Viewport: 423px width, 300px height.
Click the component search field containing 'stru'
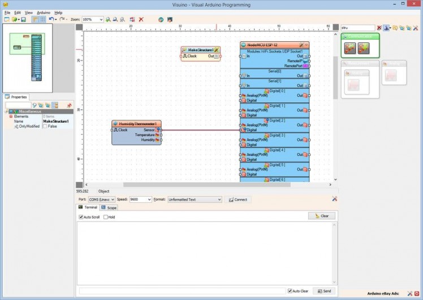coord(357,27)
